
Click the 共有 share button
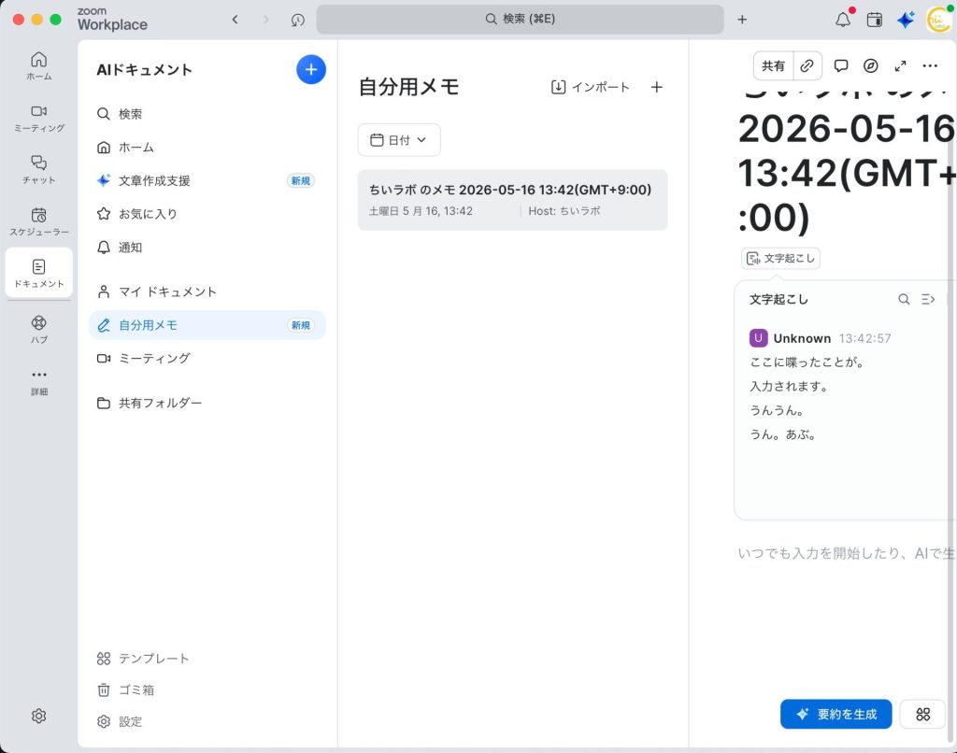(773, 66)
